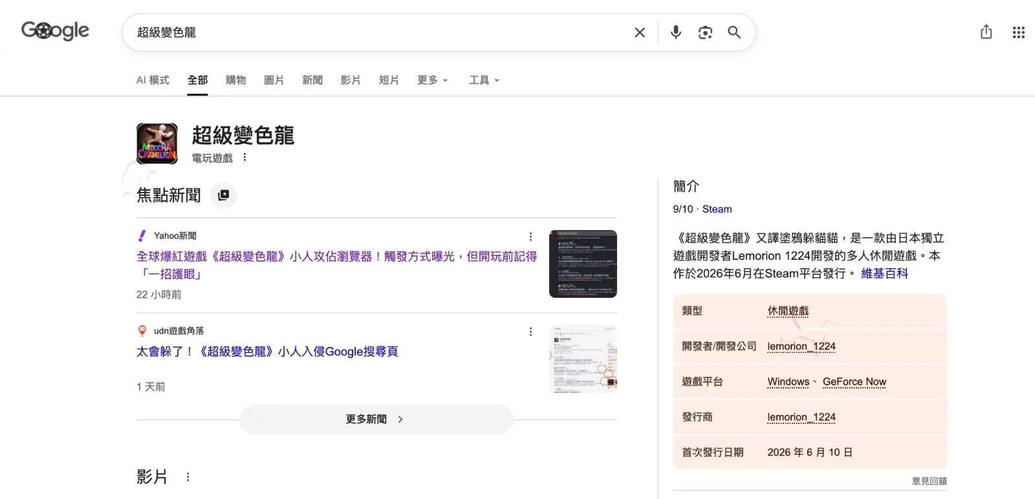The image size is (1035, 499).
Task: Click the 超級變色龍 knowledge panel title
Action: (243, 136)
